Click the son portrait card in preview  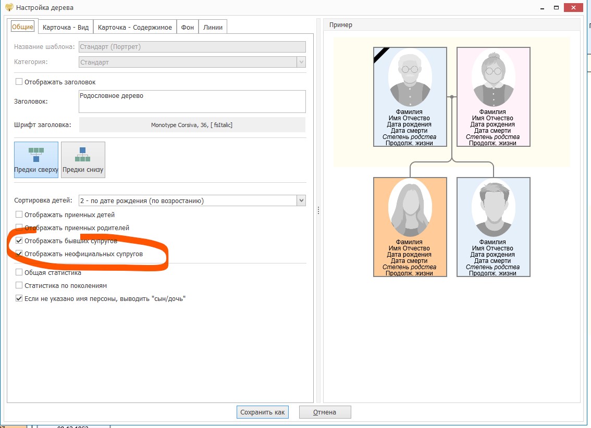click(493, 226)
